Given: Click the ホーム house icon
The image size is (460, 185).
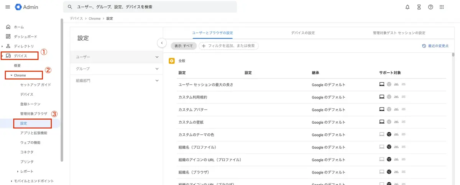Looking at the screenshot, I should click(8, 27).
